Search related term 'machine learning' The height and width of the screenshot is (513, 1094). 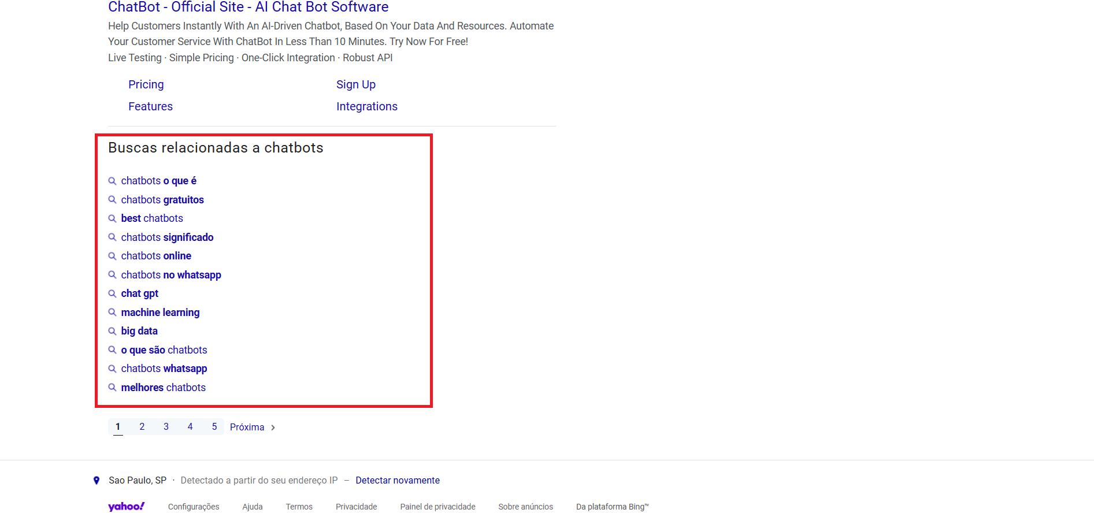click(x=160, y=313)
